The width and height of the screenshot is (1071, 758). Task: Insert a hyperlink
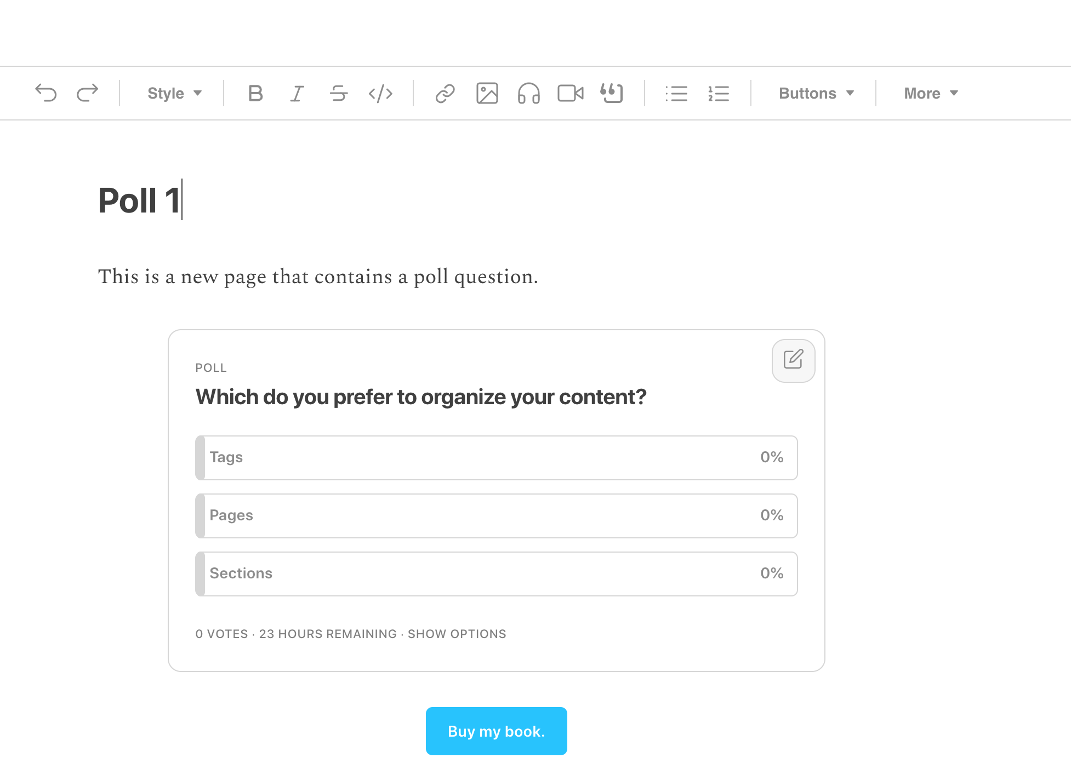coord(445,93)
